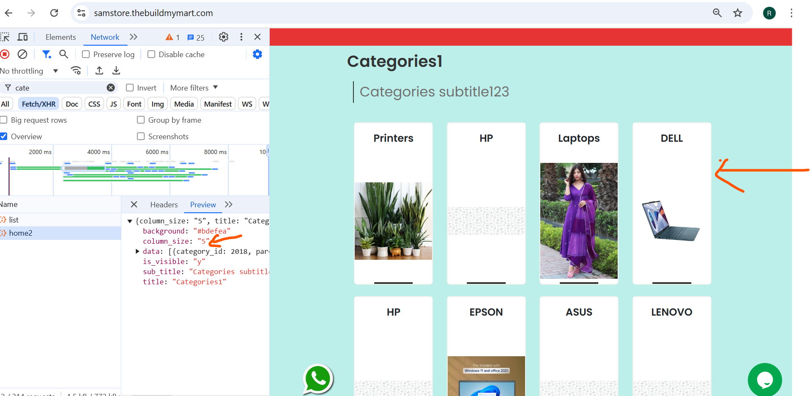Image resolution: width=810 pixels, height=396 pixels.
Task: Filter requests by Doc
Action: pos(72,104)
